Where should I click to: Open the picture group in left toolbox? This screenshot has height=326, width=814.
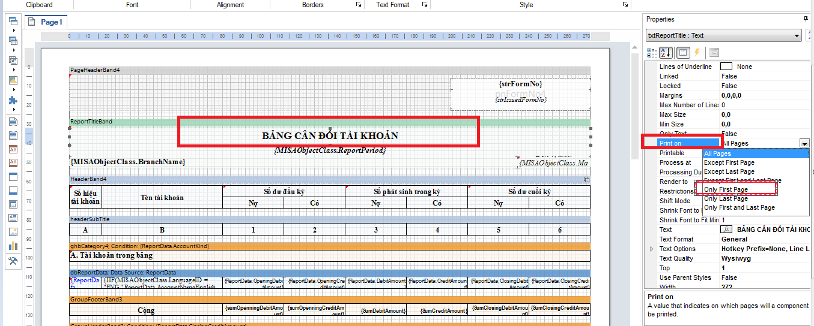pyautogui.click(x=13, y=80)
